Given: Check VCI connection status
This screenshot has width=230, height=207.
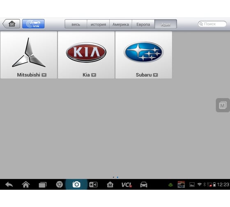Looking at the screenshot, I should [127, 185].
